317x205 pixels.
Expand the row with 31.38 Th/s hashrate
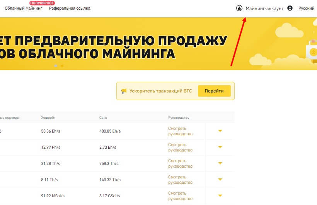coord(220,163)
